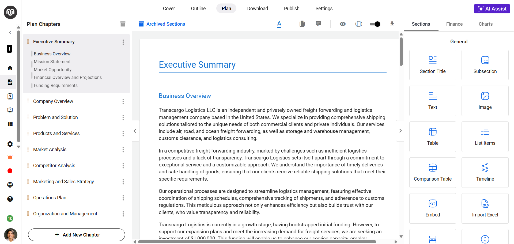Insert a Text block
514x244 pixels.
pos(433,101)
